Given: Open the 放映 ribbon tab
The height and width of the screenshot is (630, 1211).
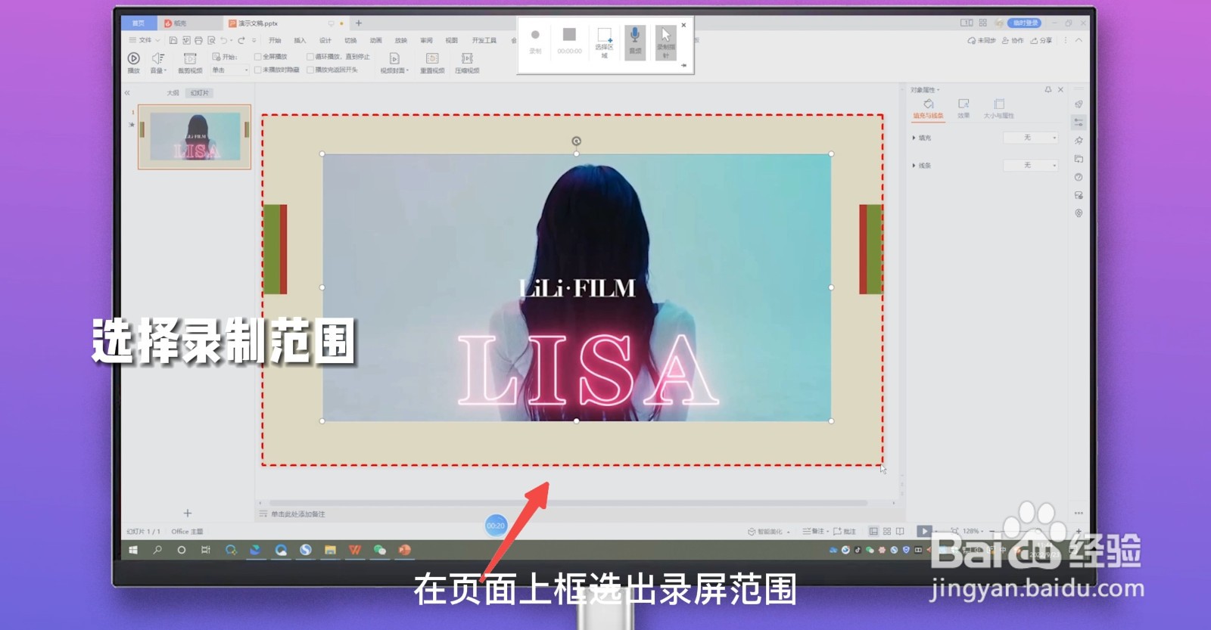Looking at the screenshot, I should click(401, 40).
